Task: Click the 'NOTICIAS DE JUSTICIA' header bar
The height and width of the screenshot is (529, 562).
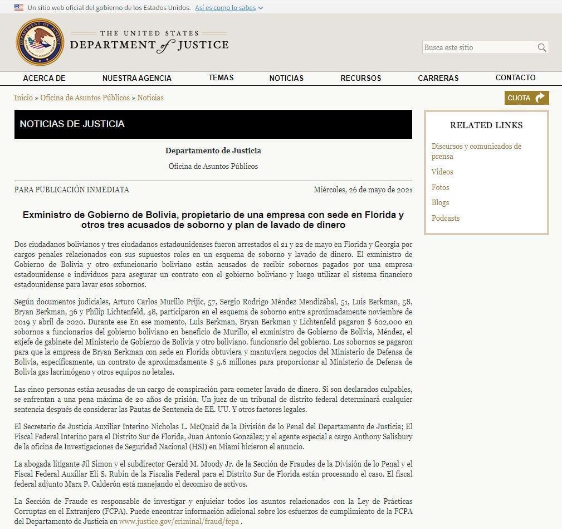Action: tap(213, 124)
